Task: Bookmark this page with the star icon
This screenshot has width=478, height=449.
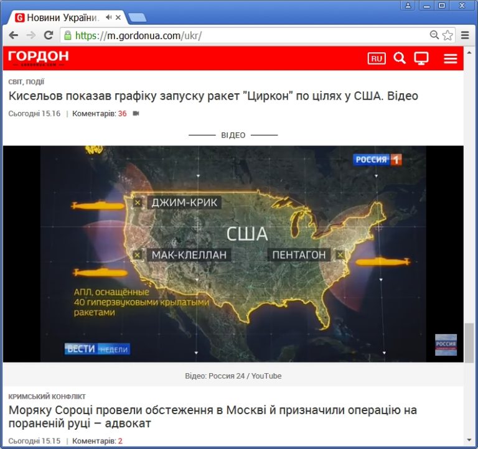Action: click(x=448, y=35)
